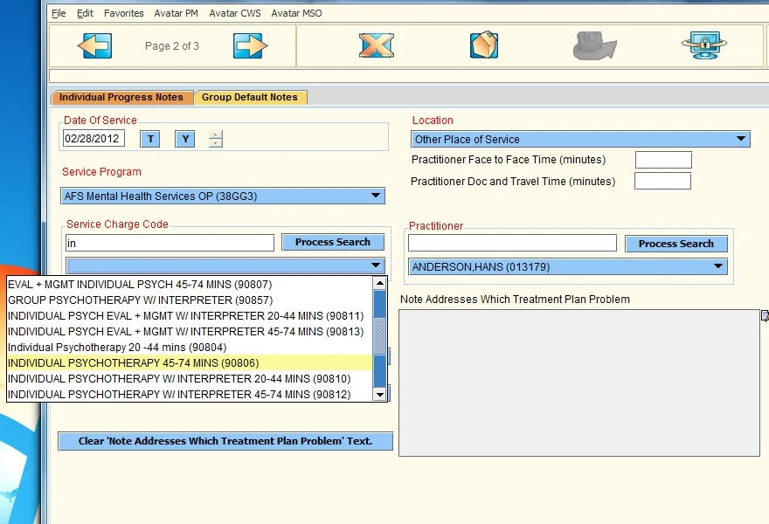Click the gray hat icon on the toolbar
The width and height of the screenshot is (769, 524).
(594, 45)
